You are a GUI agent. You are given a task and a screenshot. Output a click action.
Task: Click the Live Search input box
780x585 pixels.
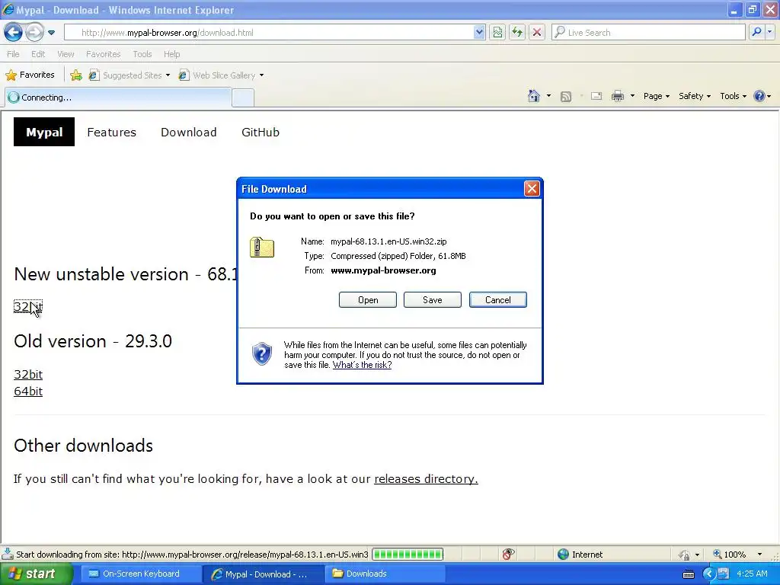coord(648,32)
